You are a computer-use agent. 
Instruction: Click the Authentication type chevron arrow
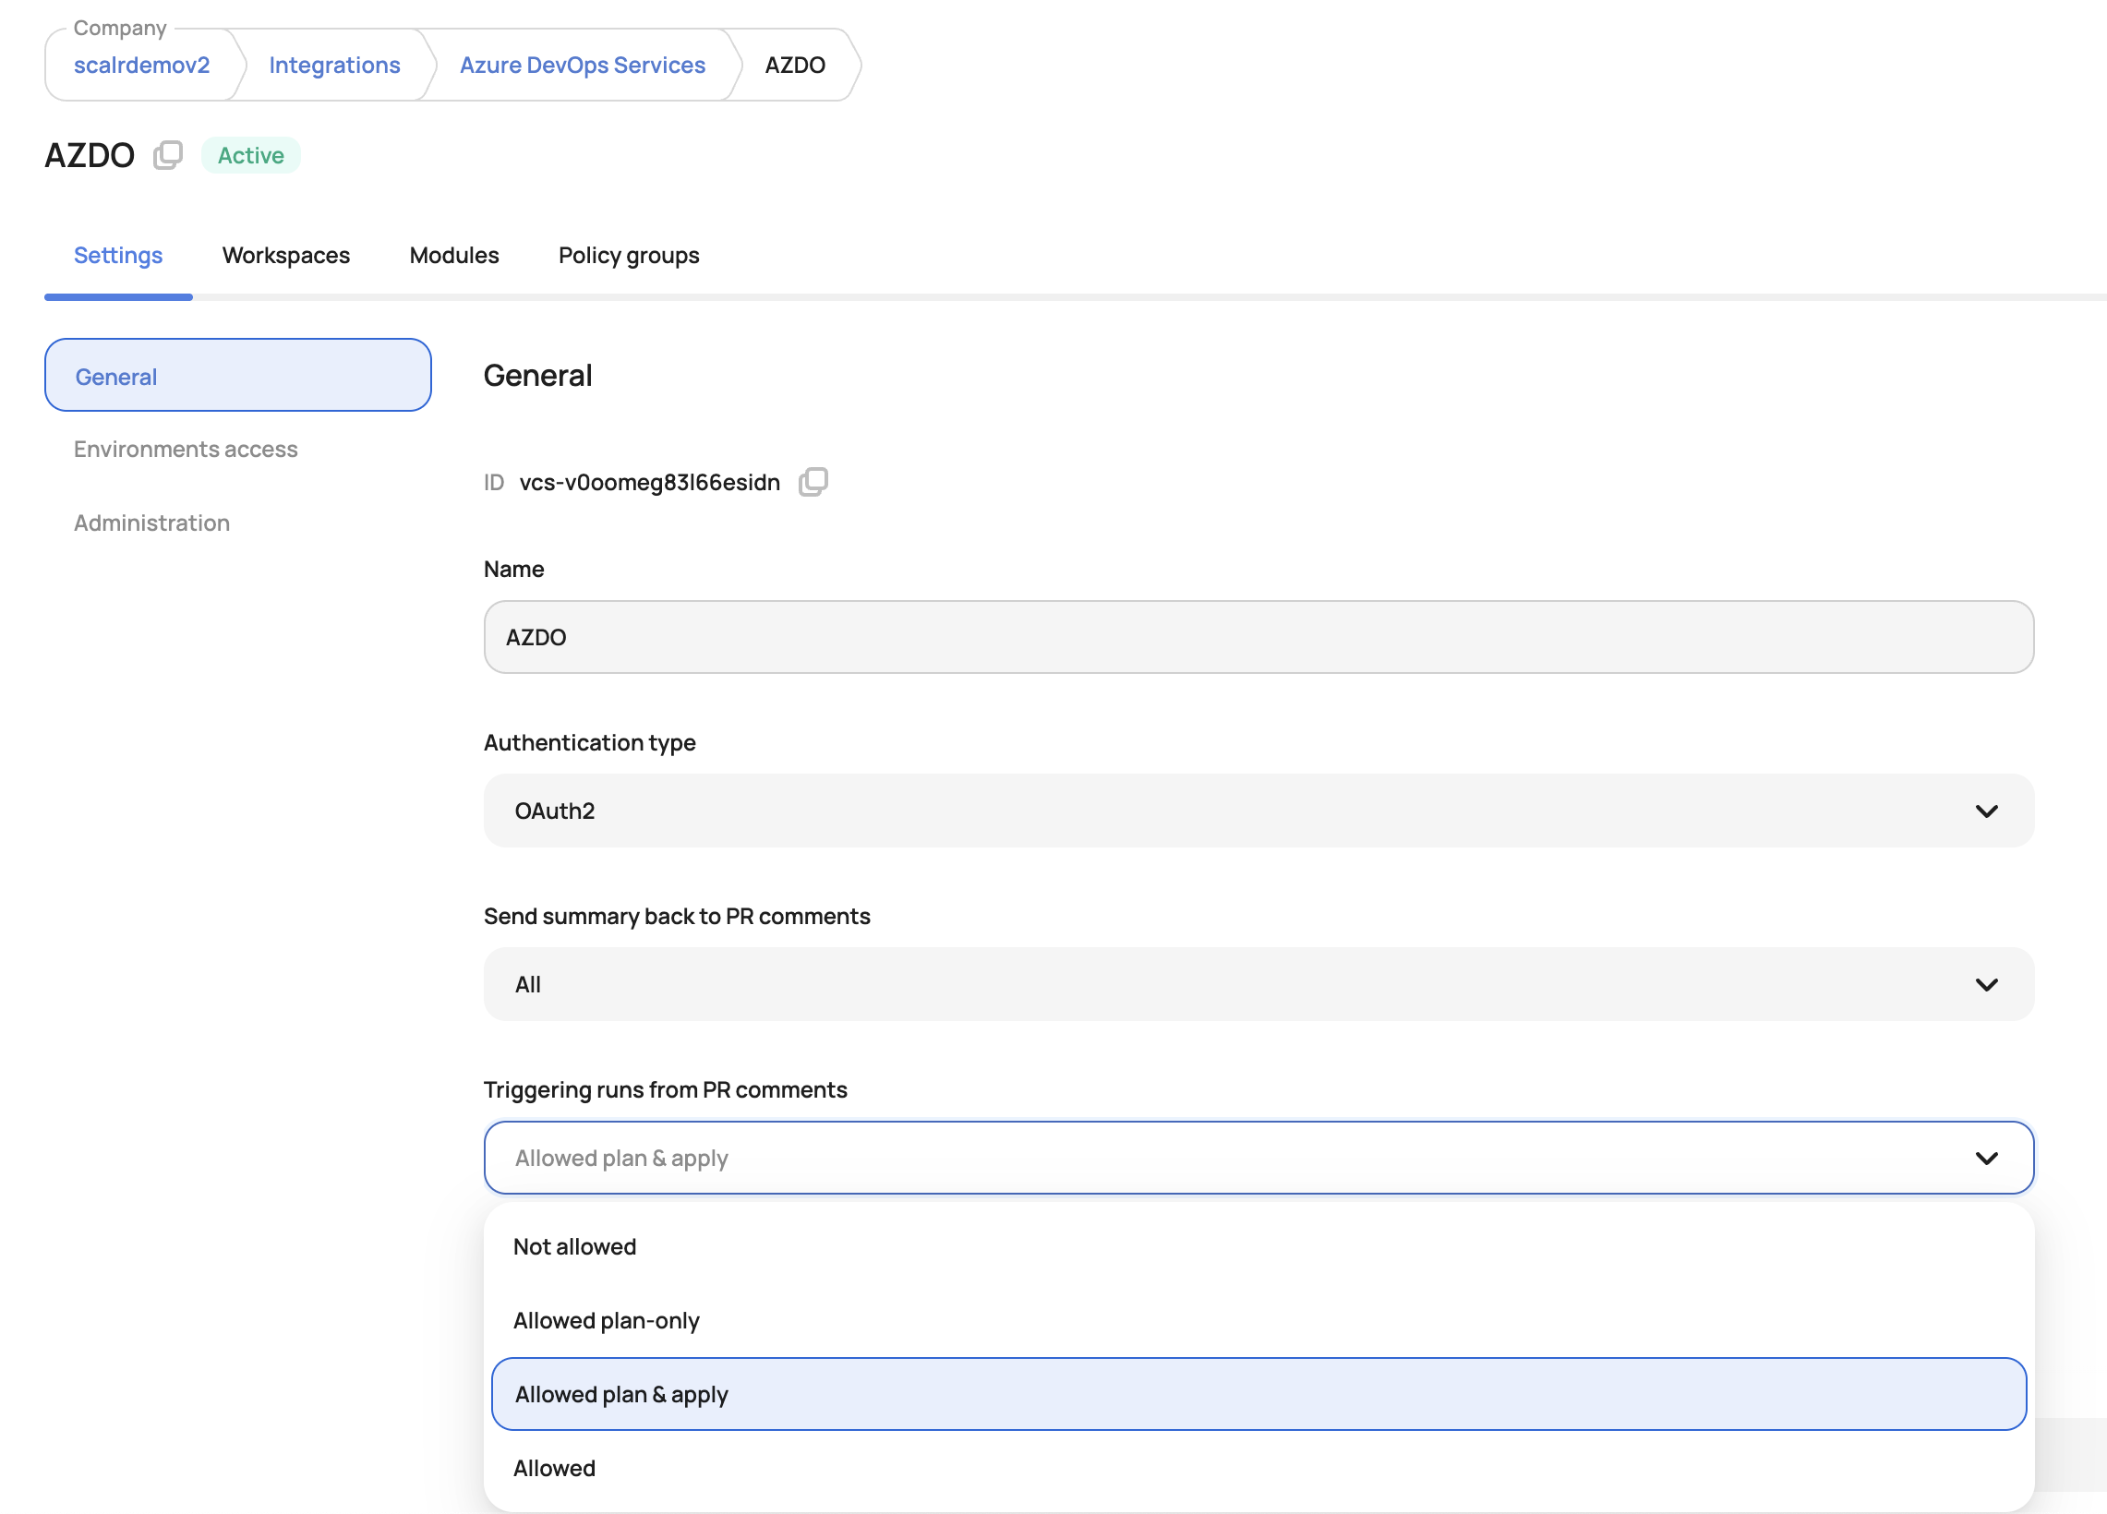tap(1985, 811)
